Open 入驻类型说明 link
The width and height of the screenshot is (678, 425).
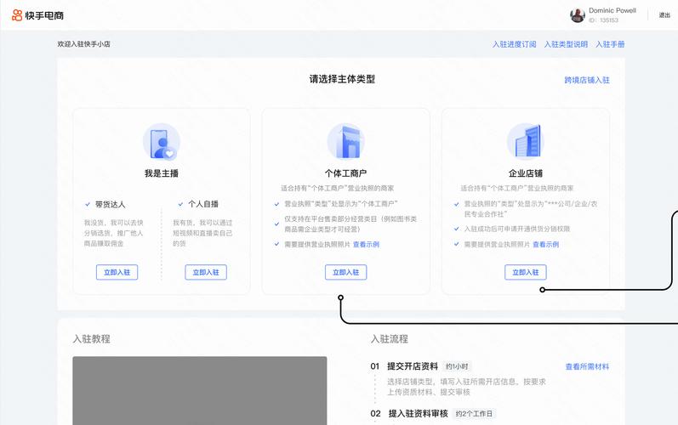click(566, 44)
